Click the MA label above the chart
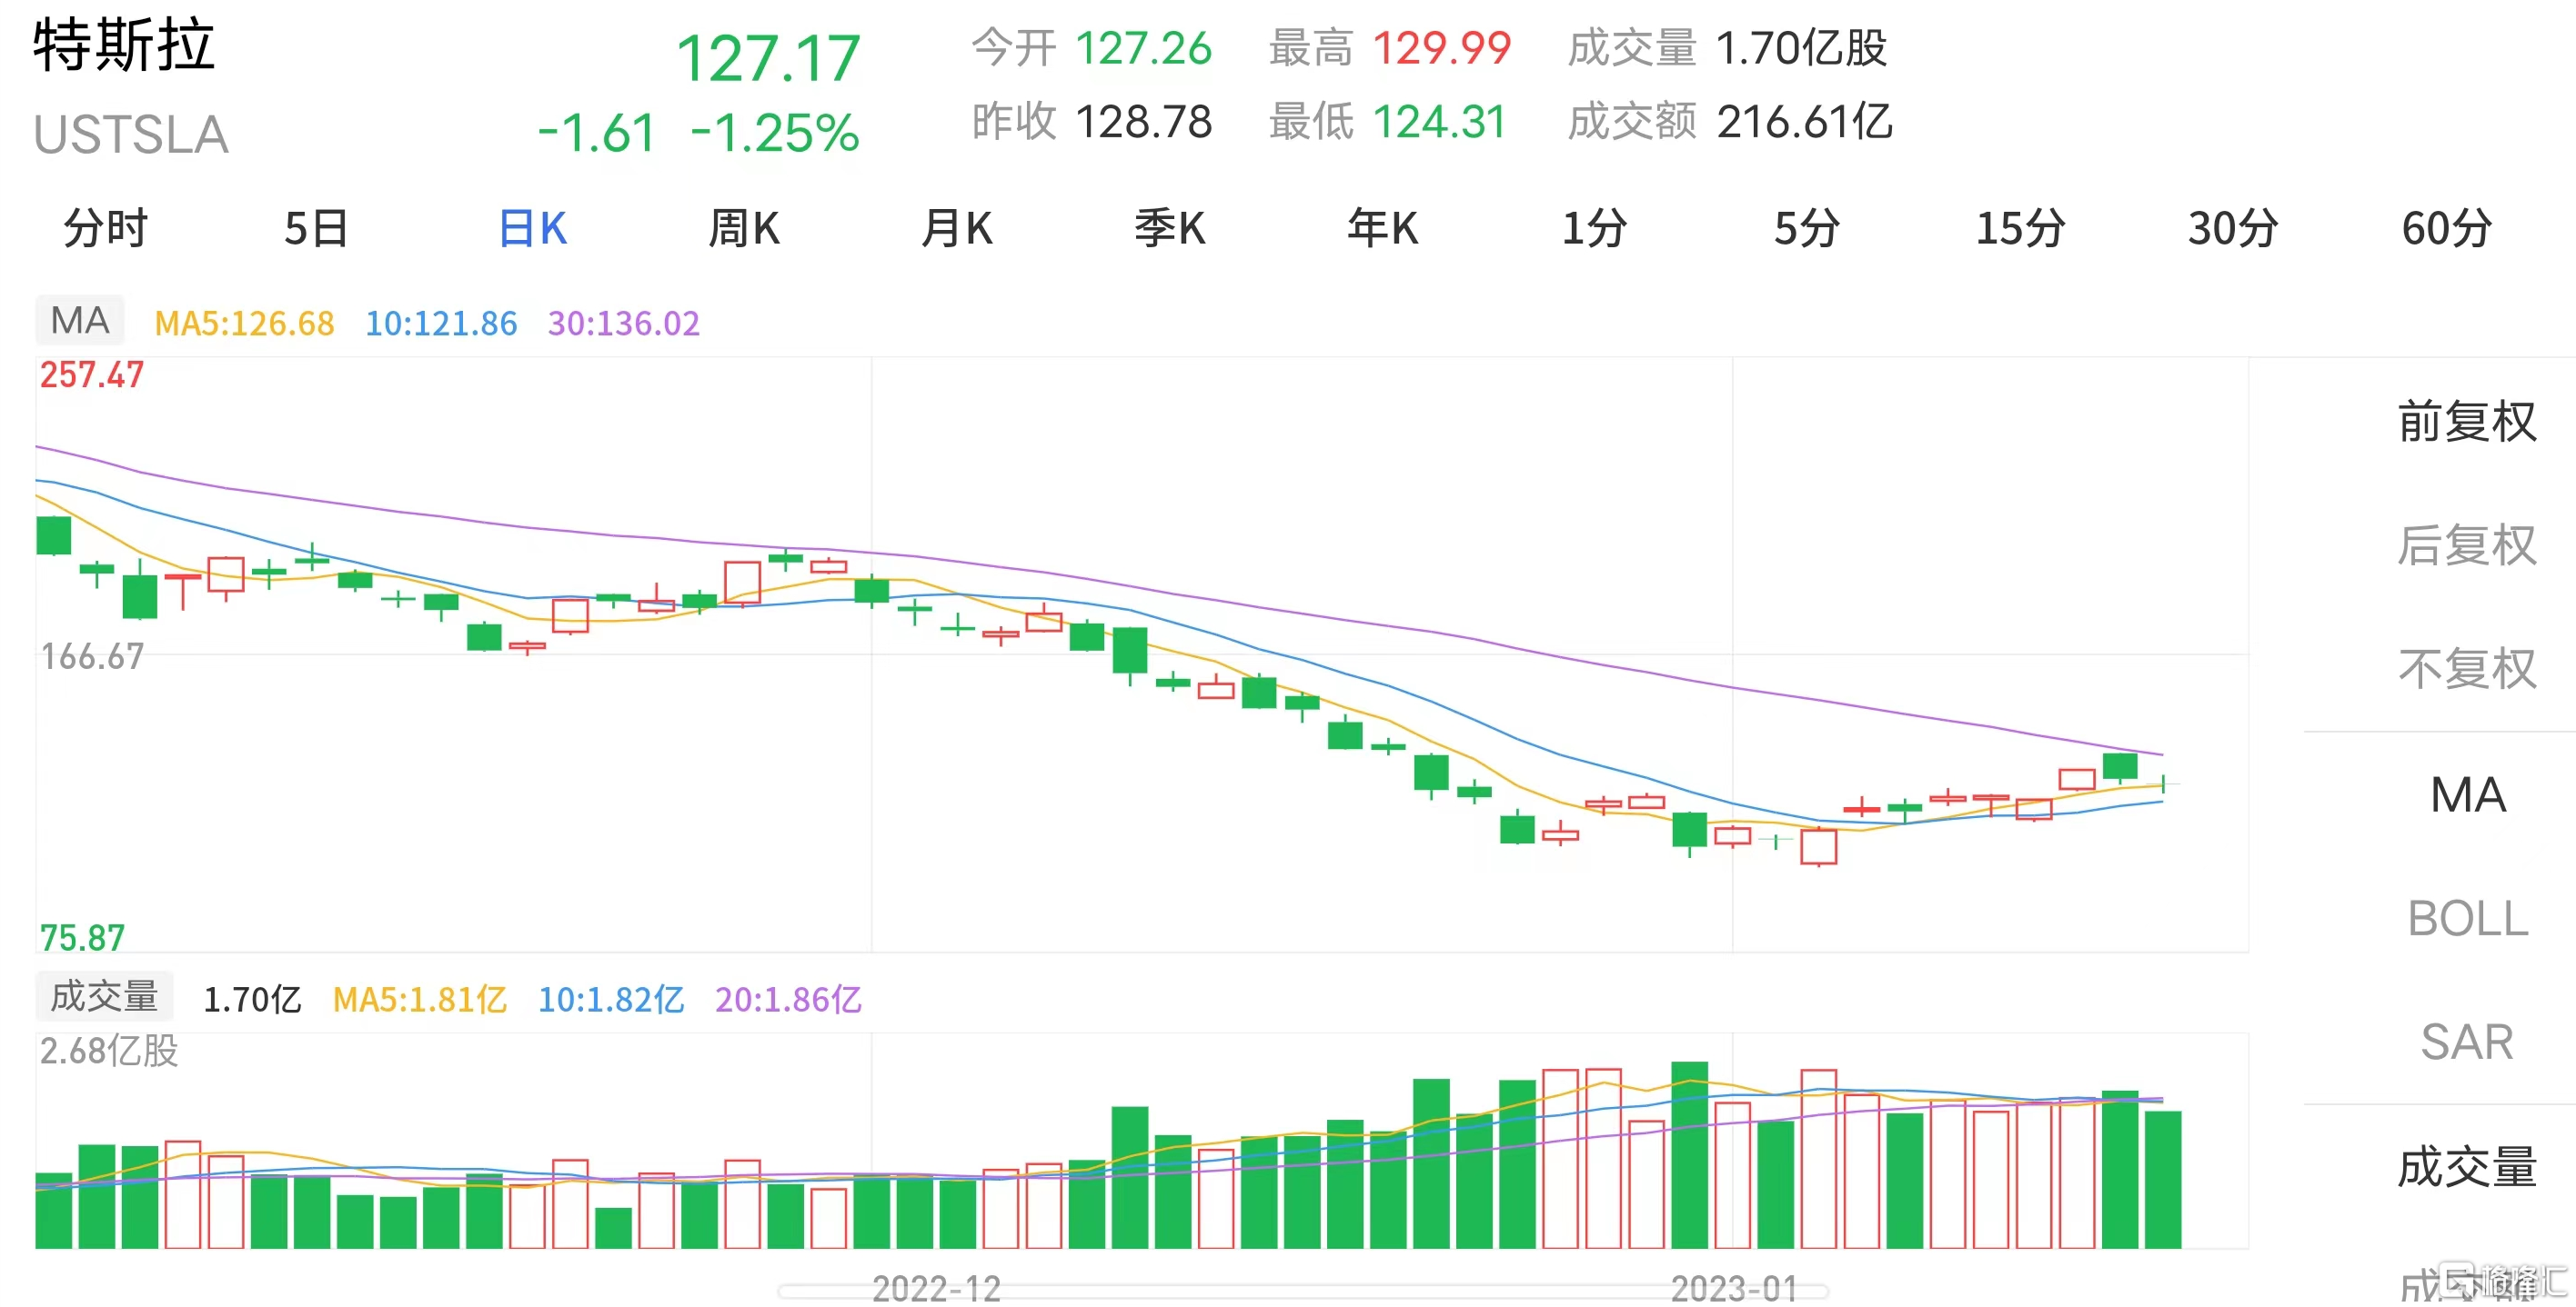The image size is (2576, 1307). [x=80, y=320]
